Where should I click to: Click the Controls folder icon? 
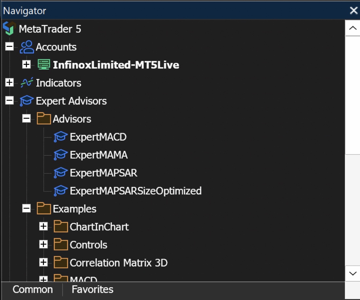click(x=61, y=244)
